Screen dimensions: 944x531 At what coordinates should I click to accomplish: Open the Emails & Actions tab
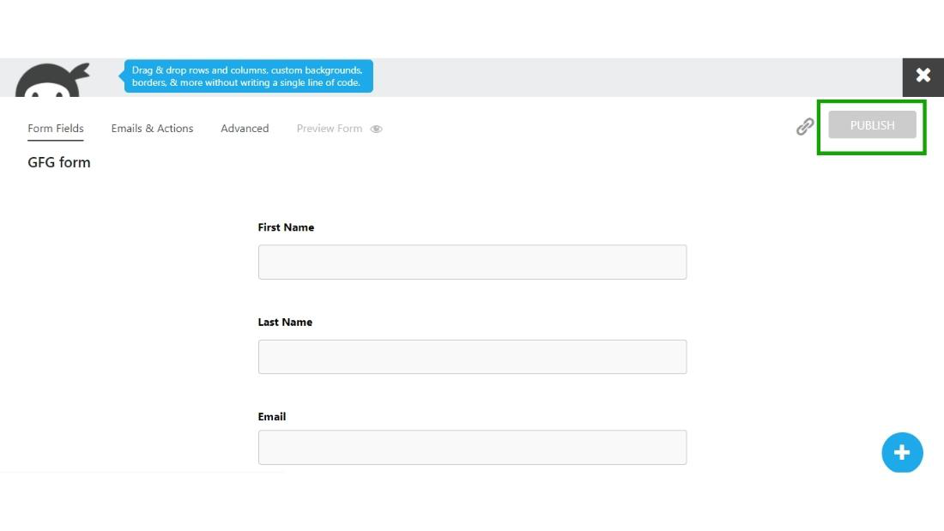[152, 129]
